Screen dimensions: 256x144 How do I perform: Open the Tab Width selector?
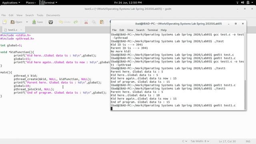200,141
